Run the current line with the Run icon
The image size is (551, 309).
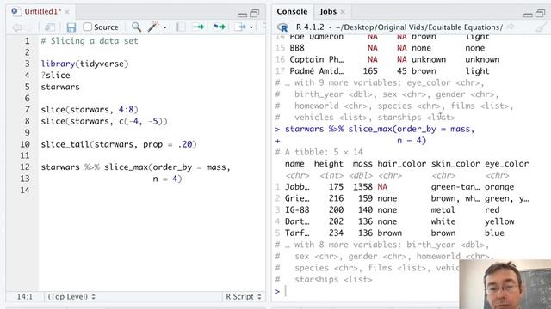[198, 27]
